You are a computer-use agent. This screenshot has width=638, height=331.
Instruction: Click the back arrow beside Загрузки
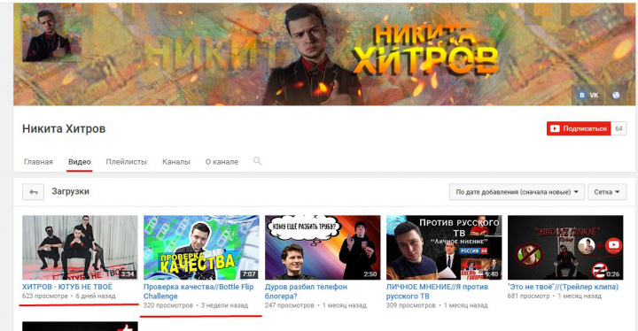34,192
